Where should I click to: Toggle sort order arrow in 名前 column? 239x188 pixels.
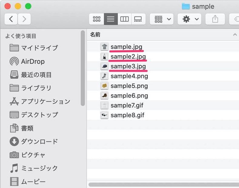235,35
